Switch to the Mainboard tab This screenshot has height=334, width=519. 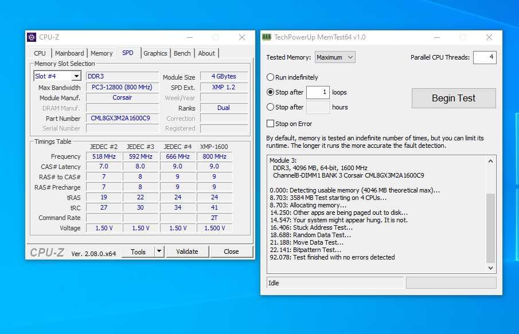coord(69,53)
